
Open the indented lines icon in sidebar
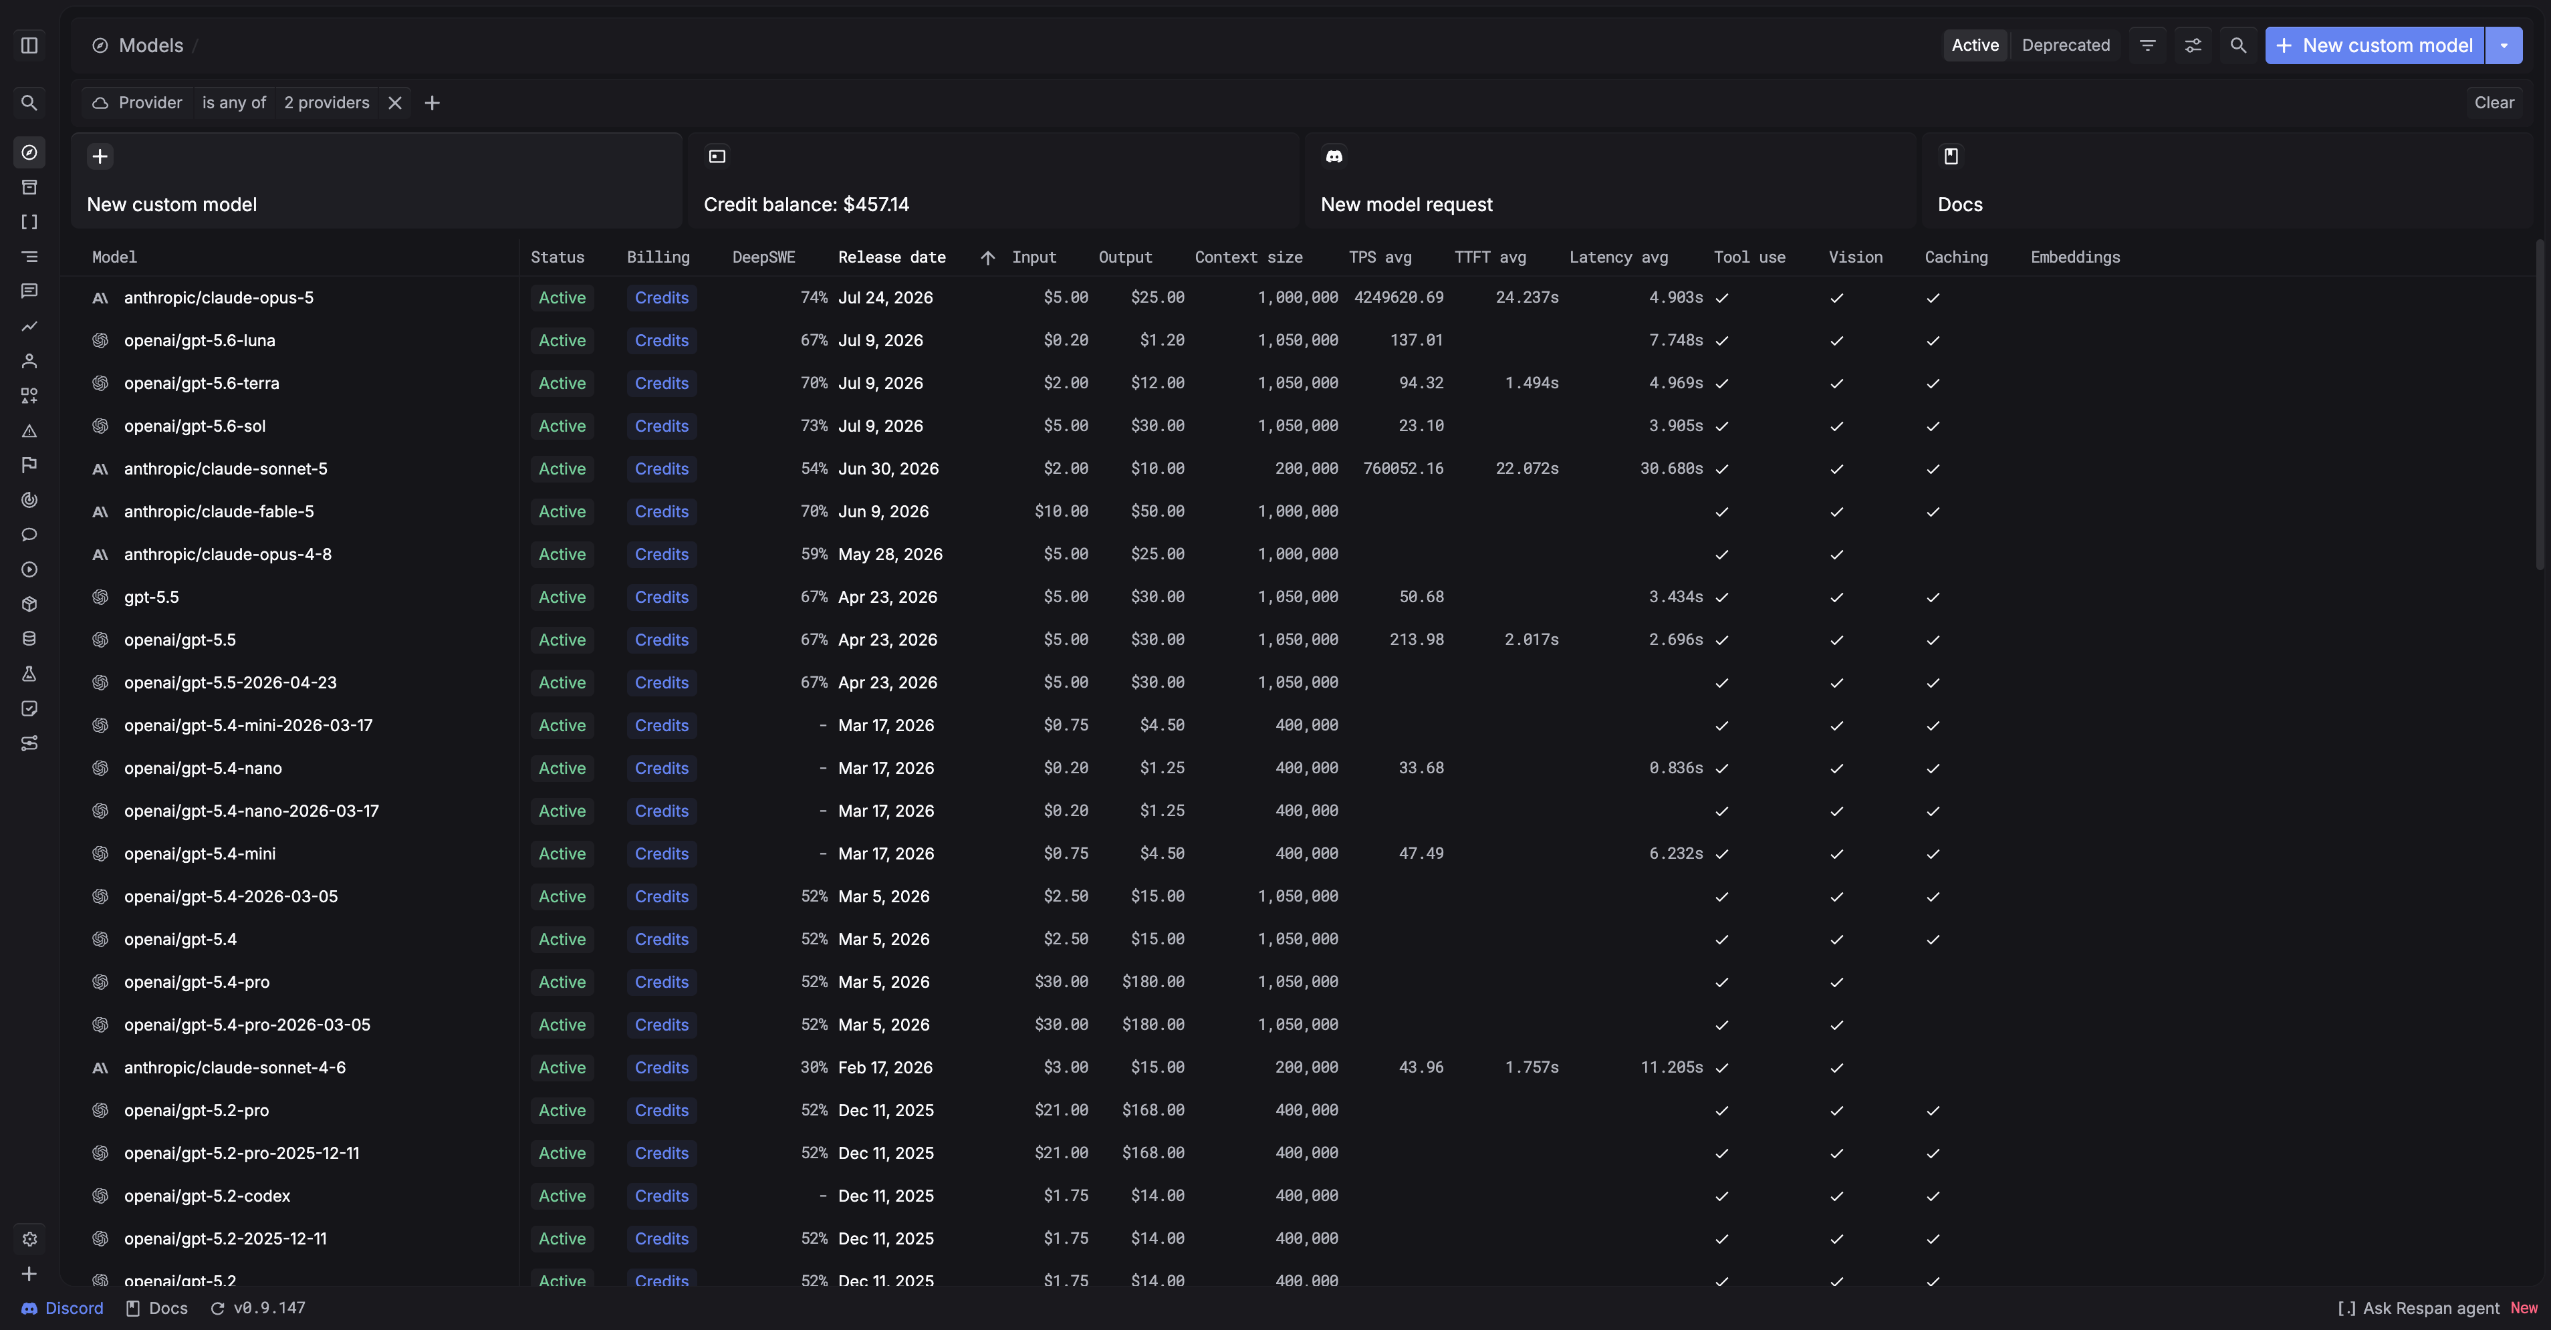[29, 257]
